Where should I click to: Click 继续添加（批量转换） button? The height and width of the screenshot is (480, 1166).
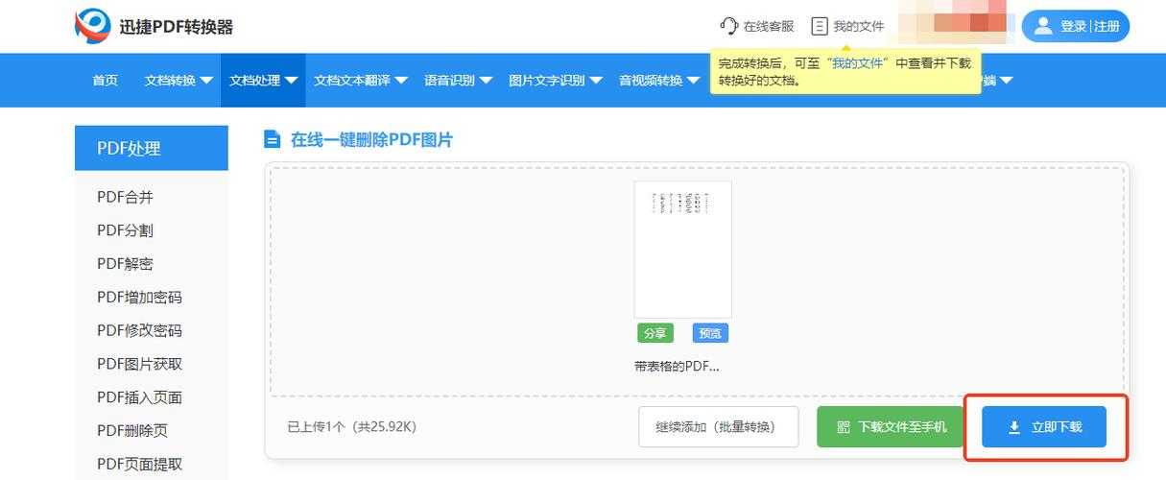coord(718,426)
